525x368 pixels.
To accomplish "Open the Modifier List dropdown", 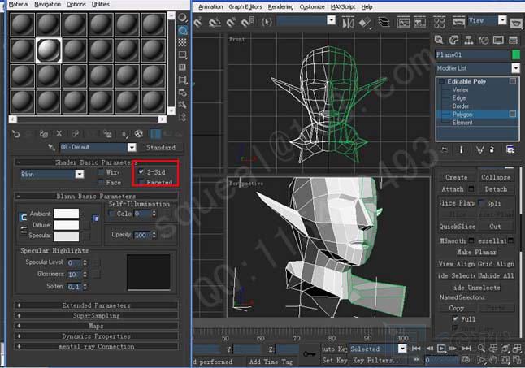I will pyautogui.click(x=515, y=68).
